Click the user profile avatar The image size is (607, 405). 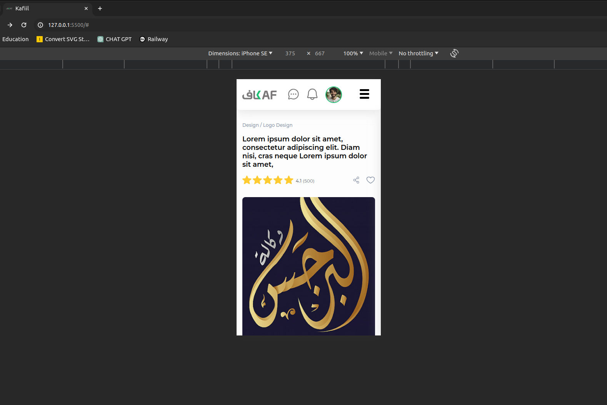[x=334, y=95]
